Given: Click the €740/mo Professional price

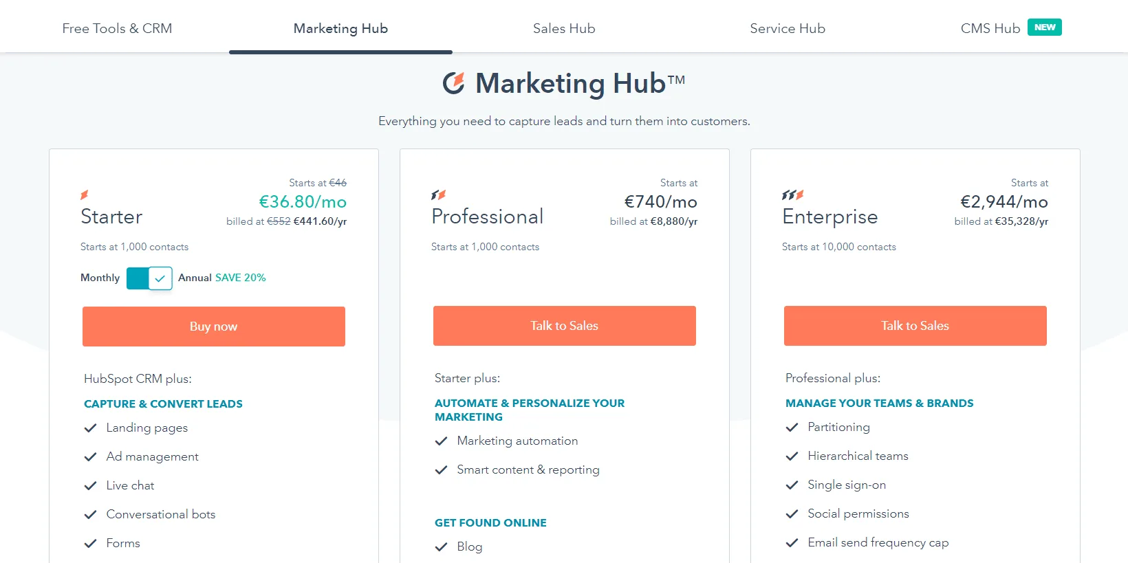Looking at the screenshot, I should point(661,201).
